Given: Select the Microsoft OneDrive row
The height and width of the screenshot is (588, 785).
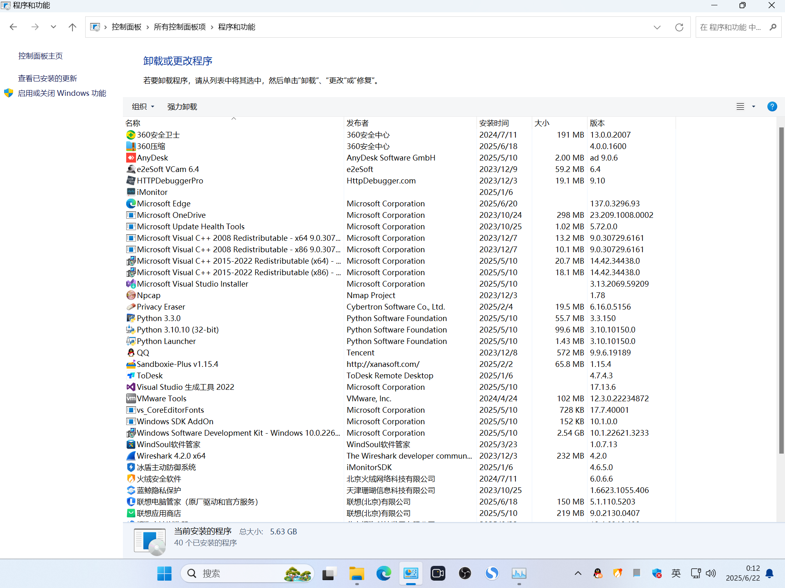Looking at the screenshot, I should point(399,215).
